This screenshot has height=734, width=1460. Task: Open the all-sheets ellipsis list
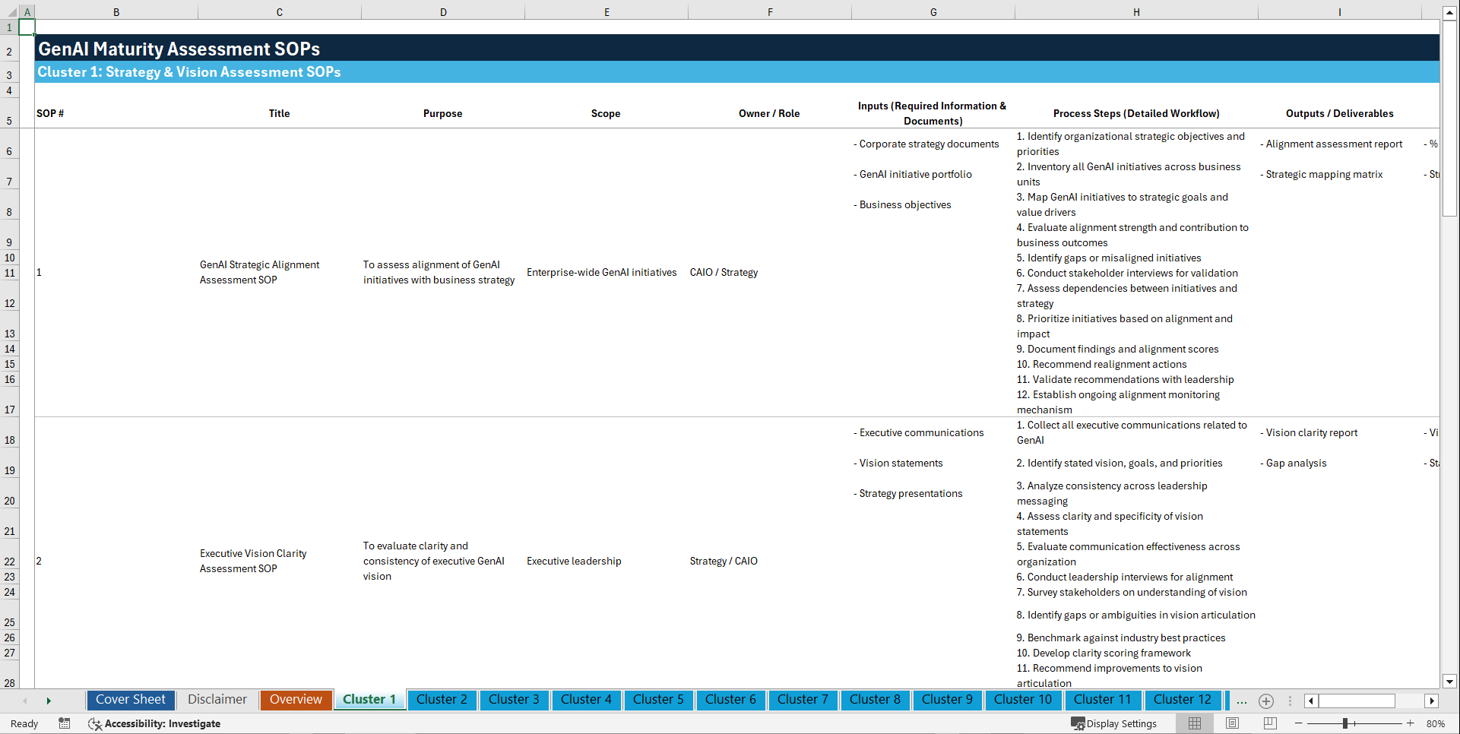coord(1241,701)
